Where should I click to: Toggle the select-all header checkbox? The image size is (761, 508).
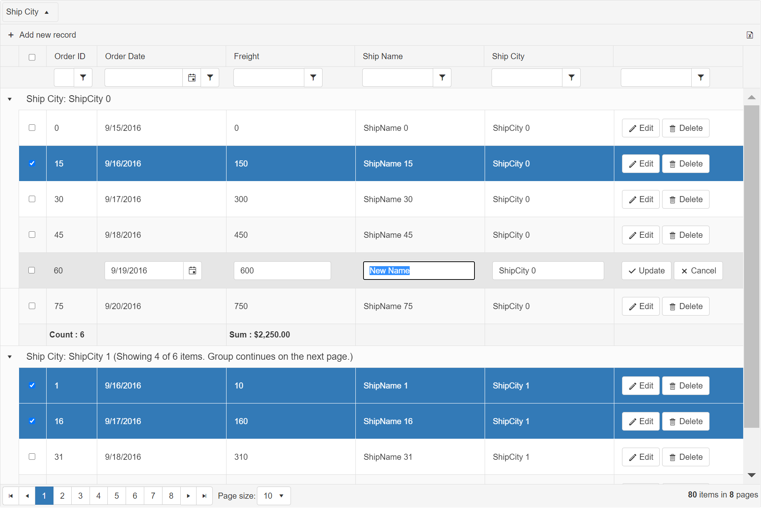coord(32,57)
